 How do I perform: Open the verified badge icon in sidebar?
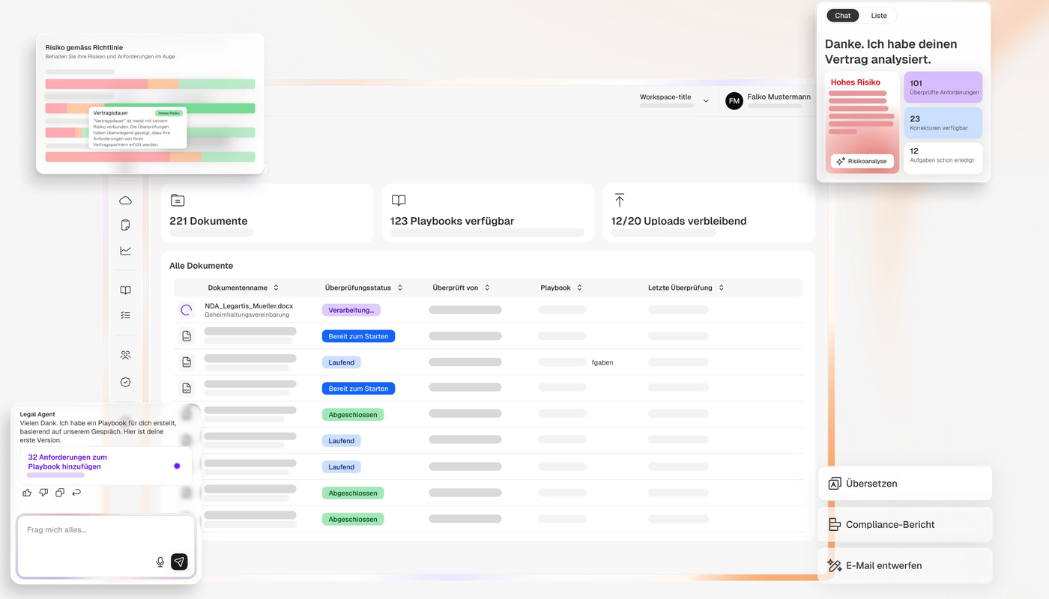(x=125, y=382)
